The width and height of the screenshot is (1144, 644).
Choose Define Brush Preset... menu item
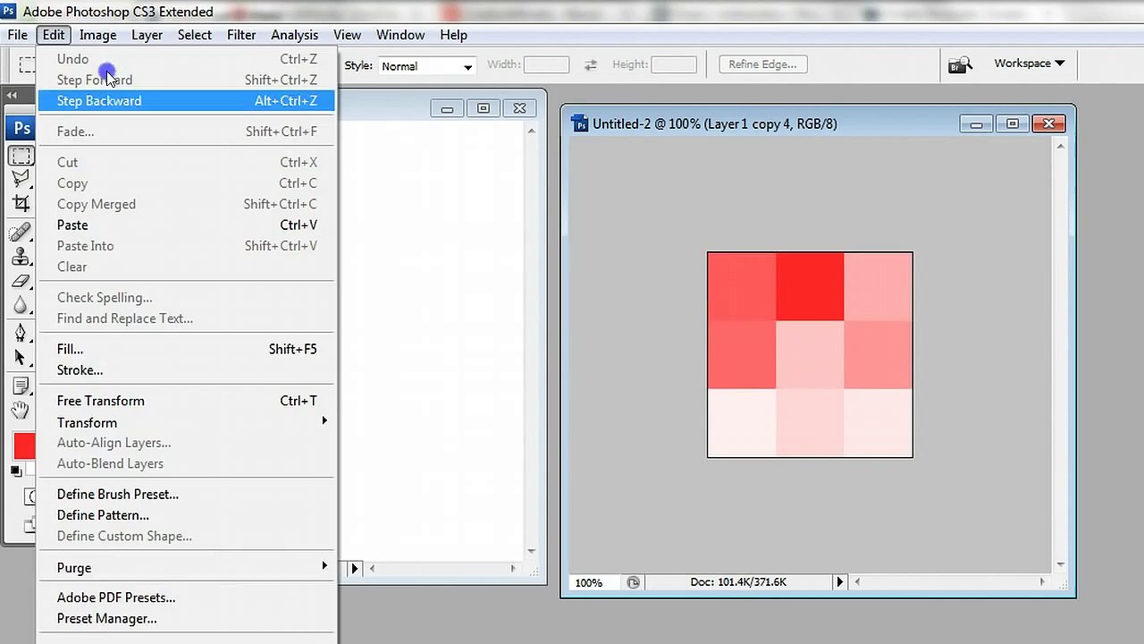click(x=187, y=495)
